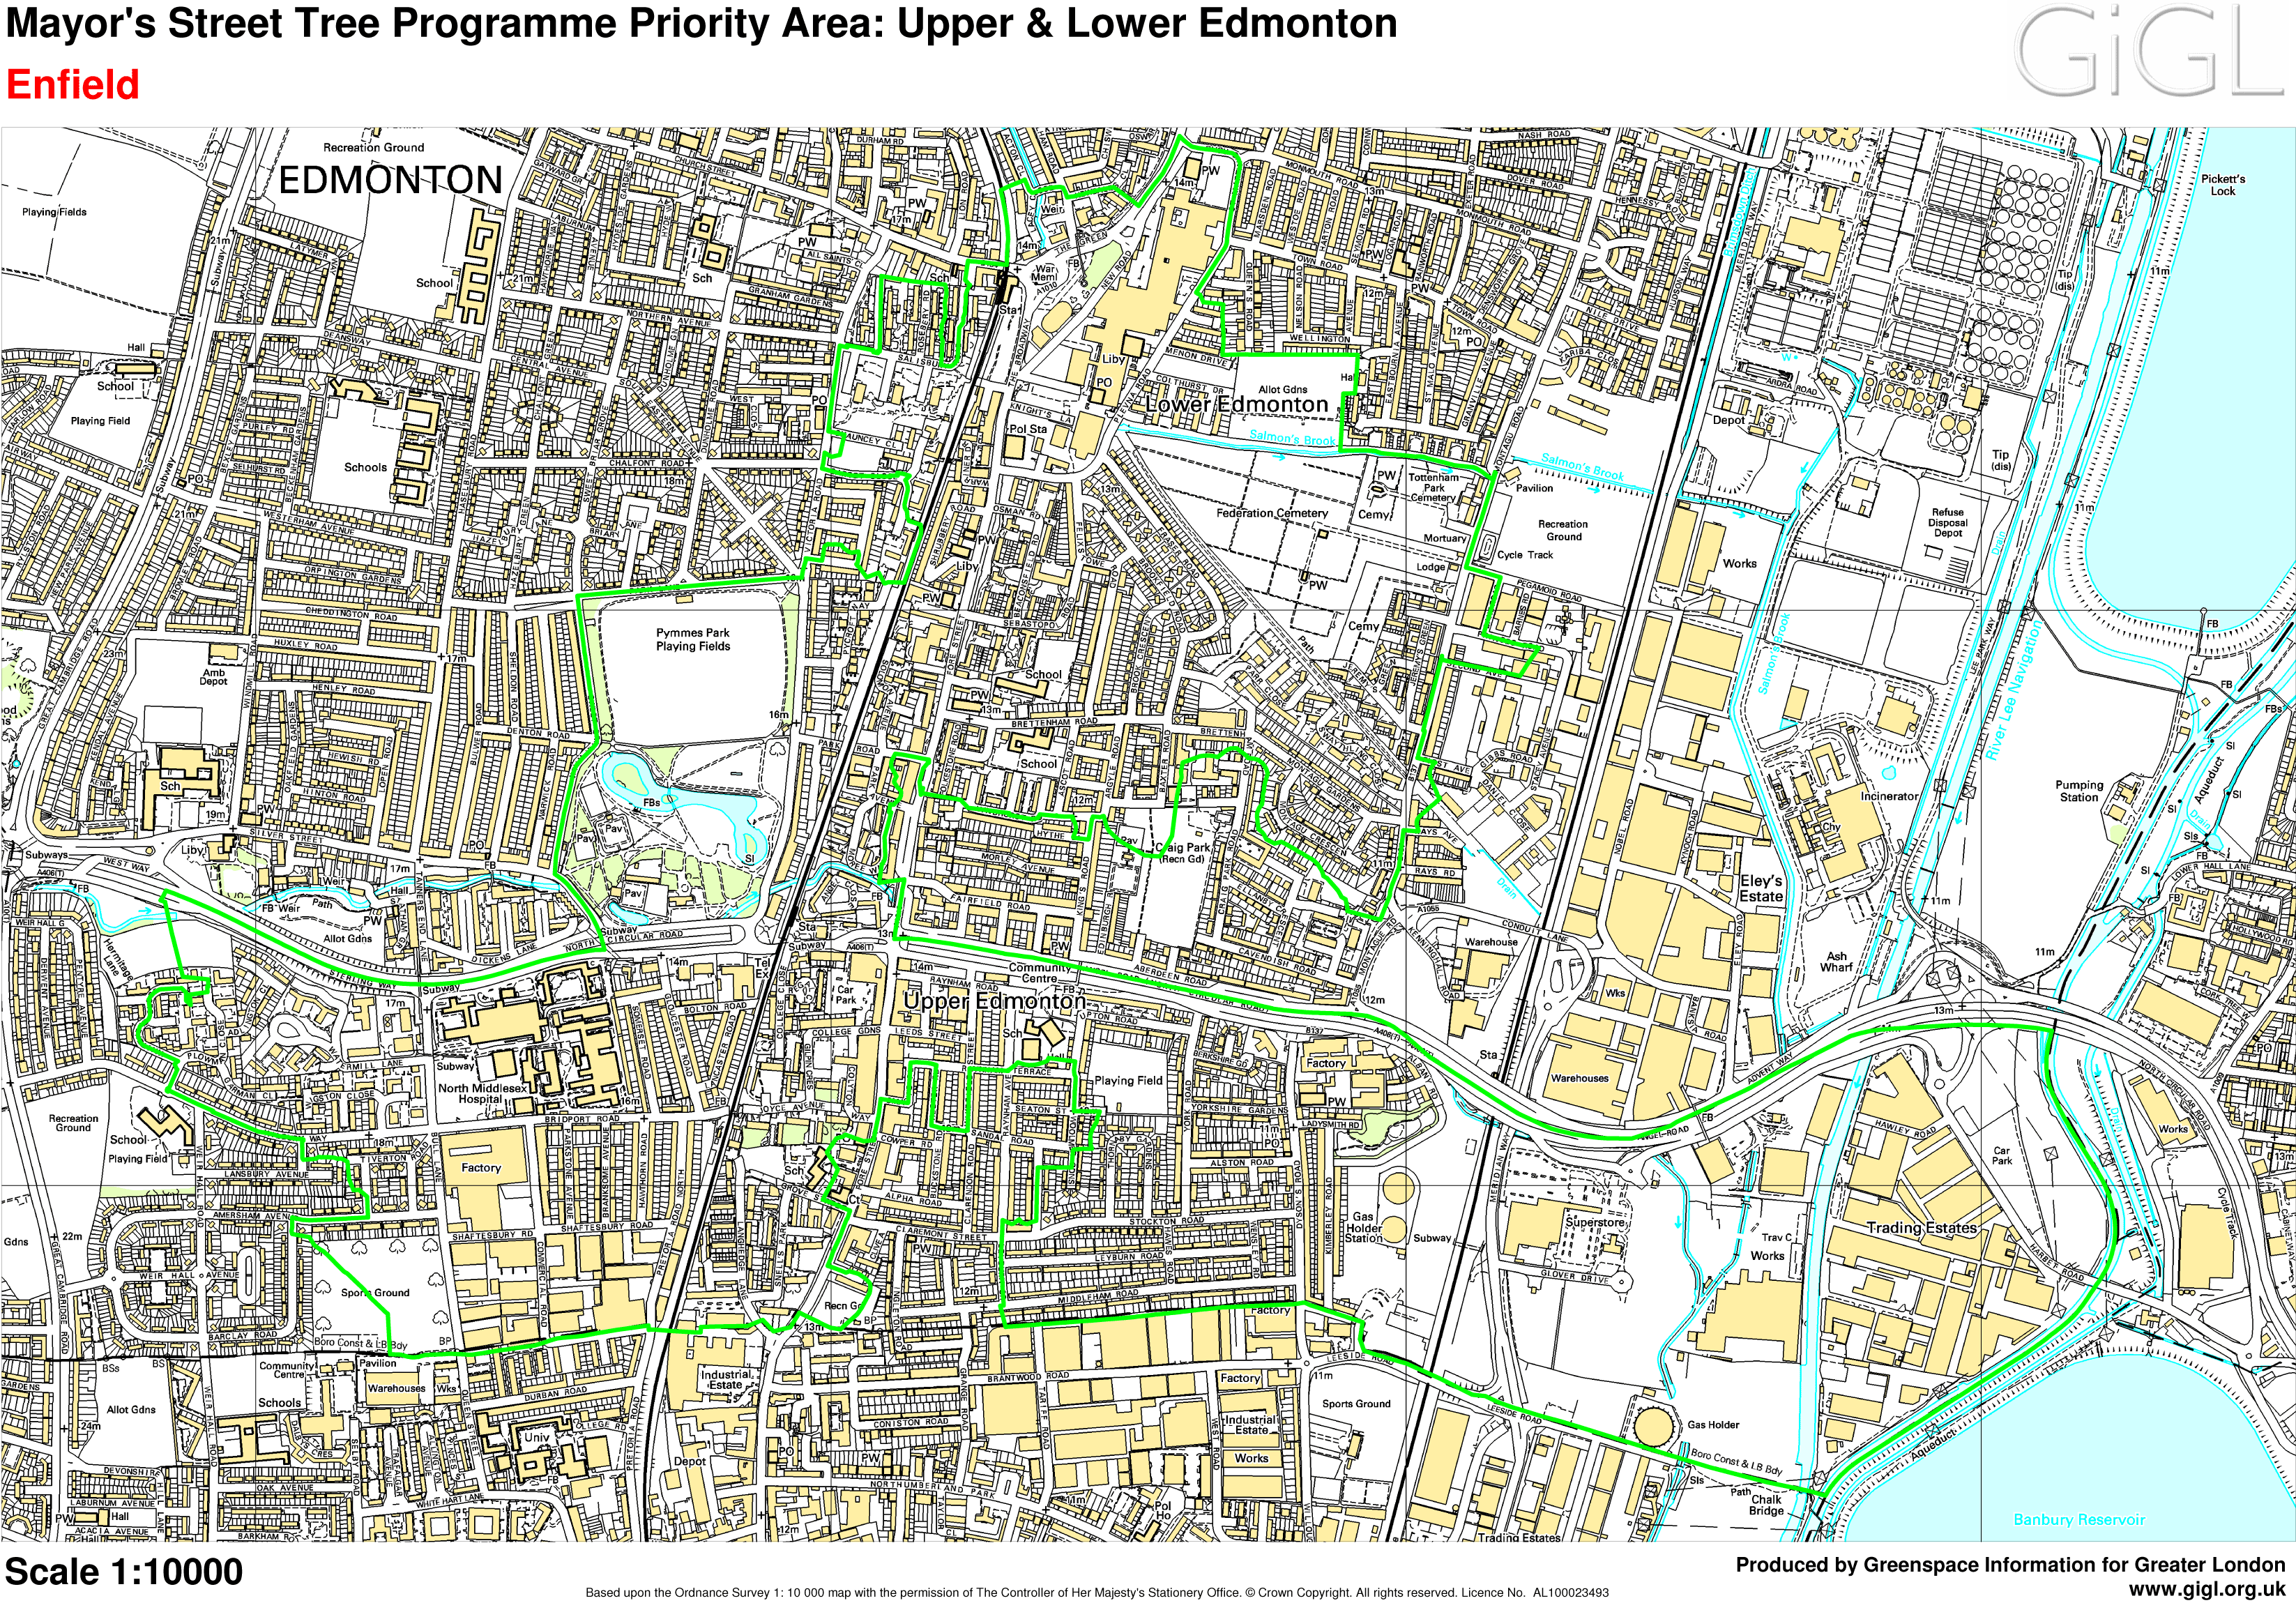Viewport: 2296px width, 1603px height.
Task: Click the Trading Estates label
Action: pos(1921,1228)
